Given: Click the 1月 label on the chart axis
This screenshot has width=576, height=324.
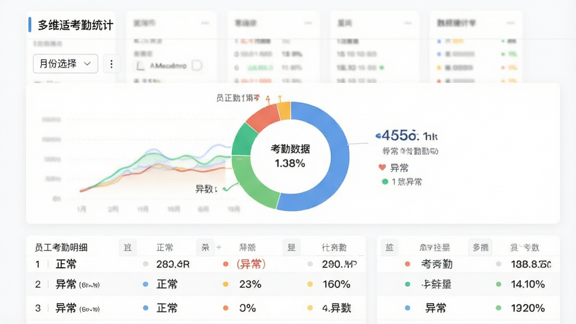Looking at the screenshot, I should [82, 209].
